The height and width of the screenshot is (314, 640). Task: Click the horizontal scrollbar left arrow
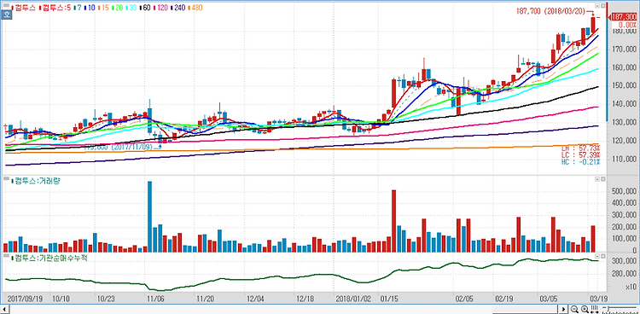[5, 309]
